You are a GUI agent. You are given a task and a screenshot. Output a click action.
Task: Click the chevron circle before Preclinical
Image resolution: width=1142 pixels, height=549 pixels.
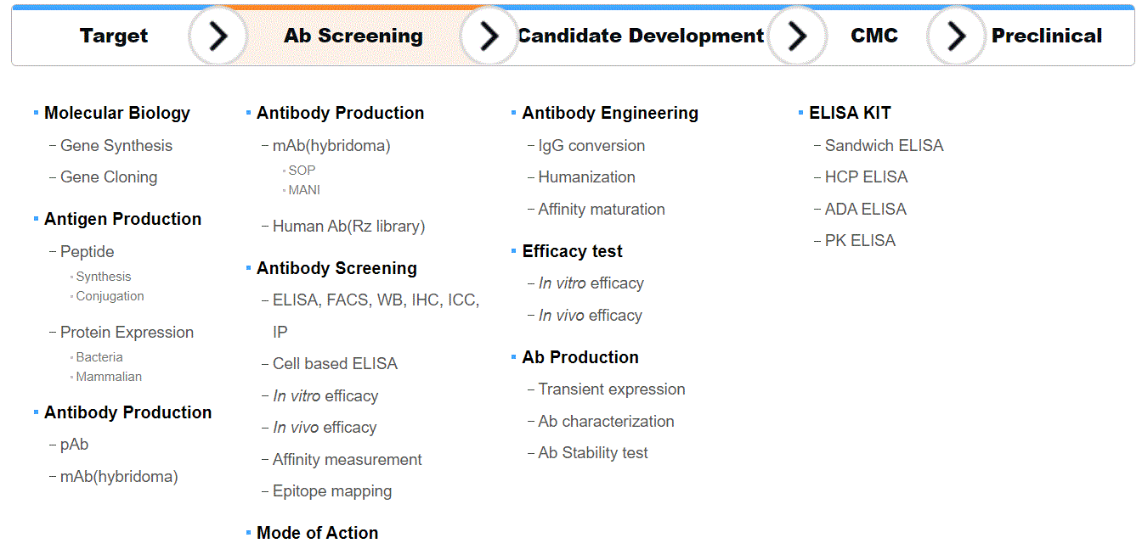(x=957, y=36)
